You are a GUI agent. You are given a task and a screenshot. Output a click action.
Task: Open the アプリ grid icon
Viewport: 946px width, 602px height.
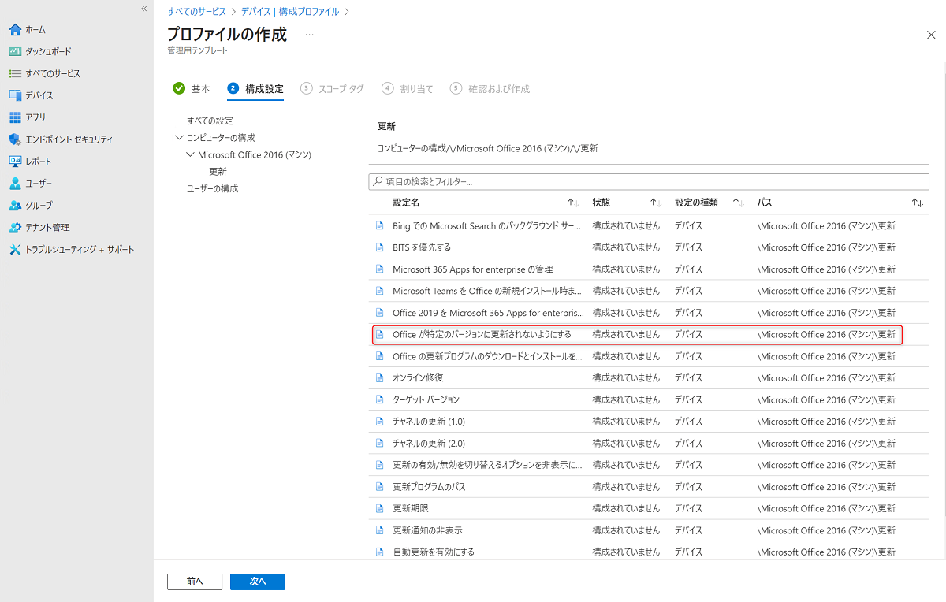click(15, 117)
